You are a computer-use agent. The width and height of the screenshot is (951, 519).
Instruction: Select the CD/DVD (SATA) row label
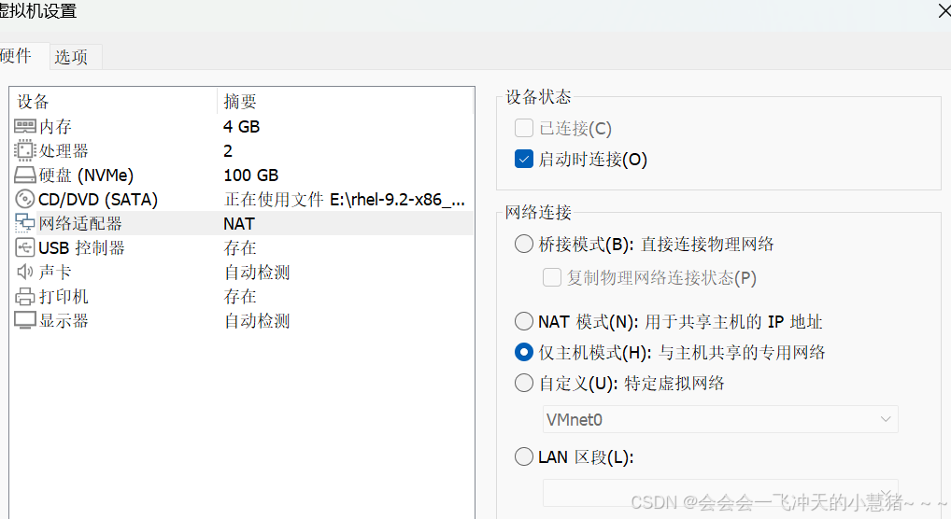coord(98,200)
